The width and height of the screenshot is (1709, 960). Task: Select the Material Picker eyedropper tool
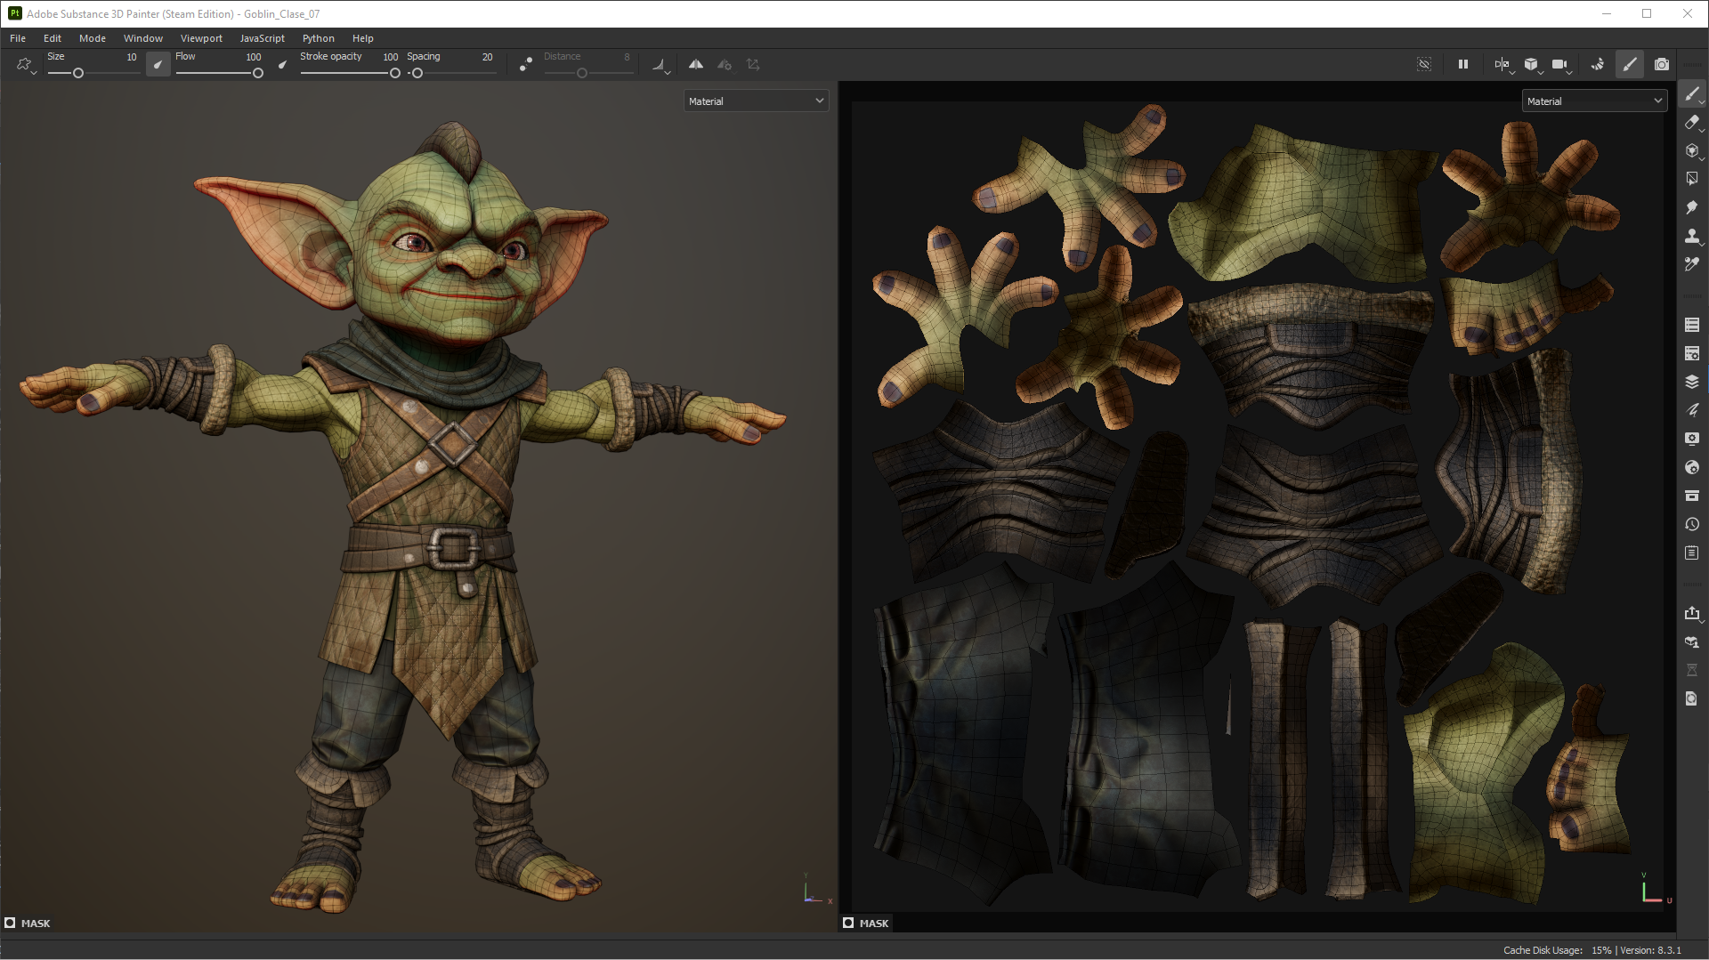click(x=1692, y=264)
